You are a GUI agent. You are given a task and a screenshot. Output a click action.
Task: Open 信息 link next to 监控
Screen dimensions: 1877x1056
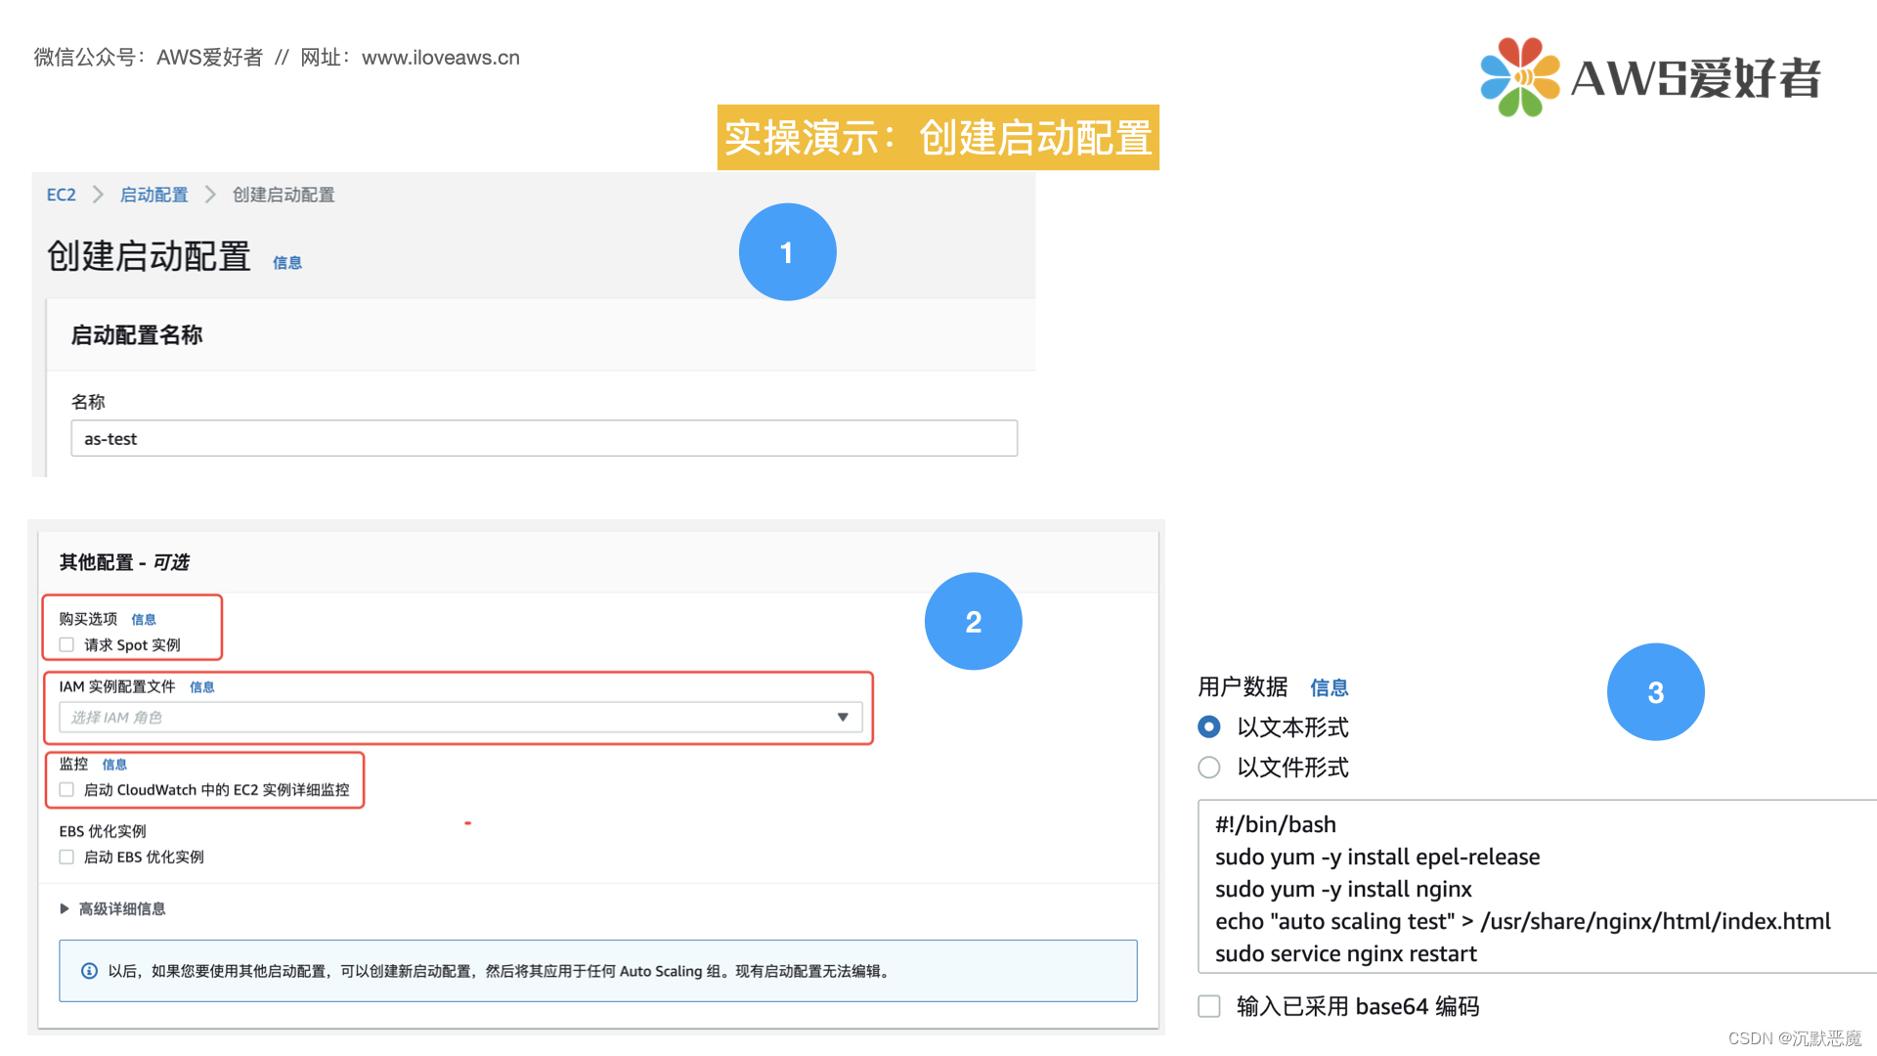pyautogui.click(x=114, y=764)
